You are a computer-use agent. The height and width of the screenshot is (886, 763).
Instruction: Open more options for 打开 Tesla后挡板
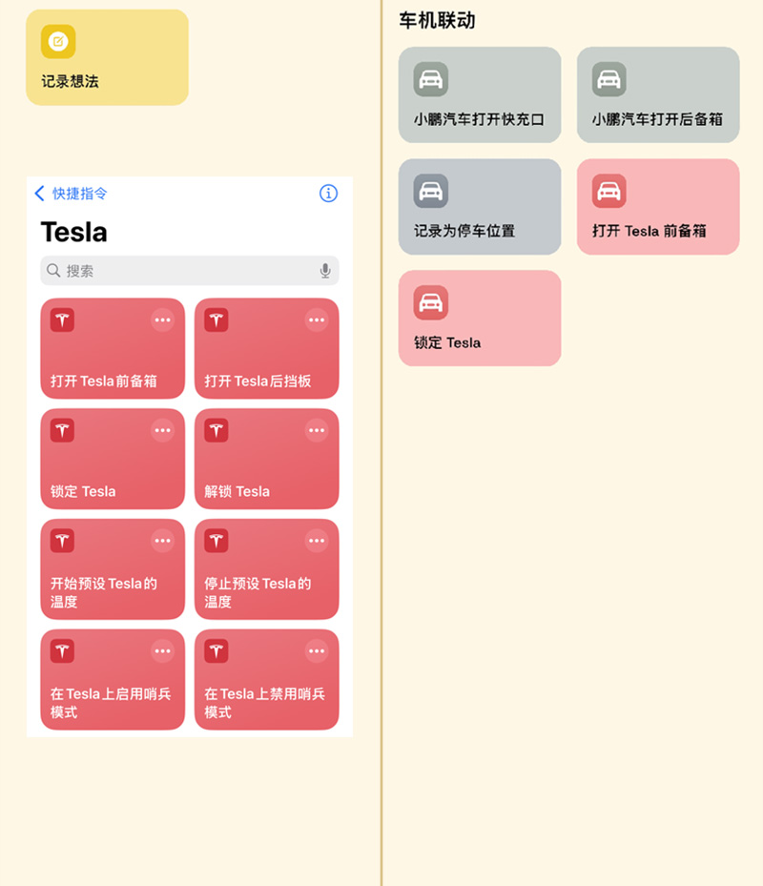[317, 320]
